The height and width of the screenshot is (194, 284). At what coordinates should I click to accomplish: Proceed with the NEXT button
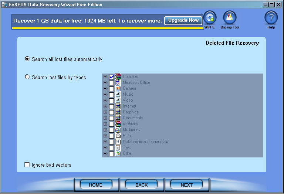pyautogui.click(x=186, y=185)
